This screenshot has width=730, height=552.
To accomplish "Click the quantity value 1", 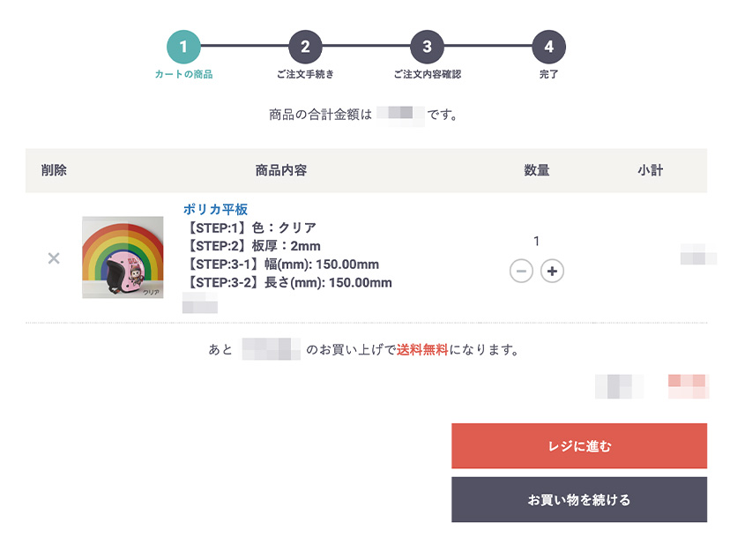I will click(x=536, y=241).
